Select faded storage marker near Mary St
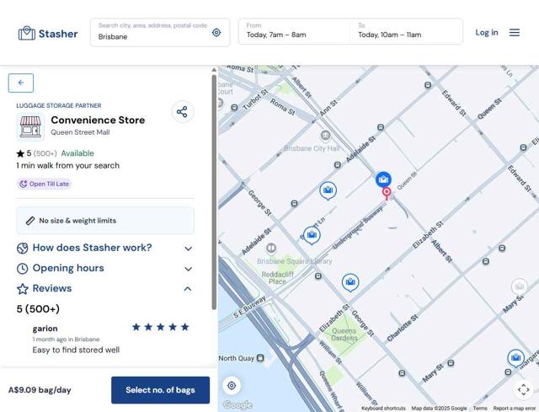Viewport: 539px width, 412px height. tap(519, 286)
